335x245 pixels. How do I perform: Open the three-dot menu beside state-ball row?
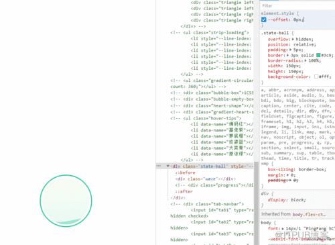coord(159,166)
